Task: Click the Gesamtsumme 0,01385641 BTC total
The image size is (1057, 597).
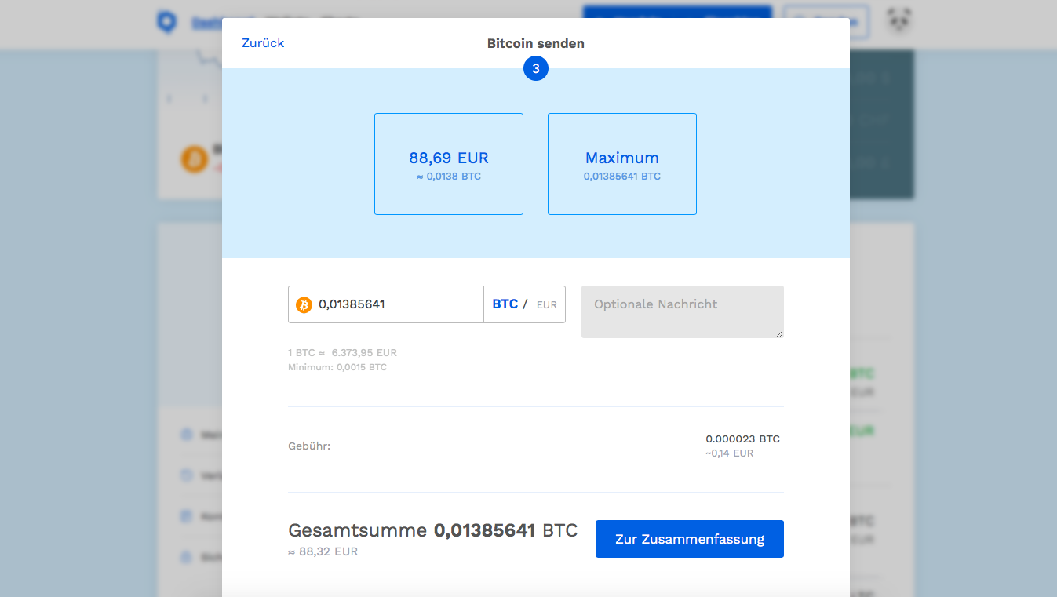Action: point(433,531)
